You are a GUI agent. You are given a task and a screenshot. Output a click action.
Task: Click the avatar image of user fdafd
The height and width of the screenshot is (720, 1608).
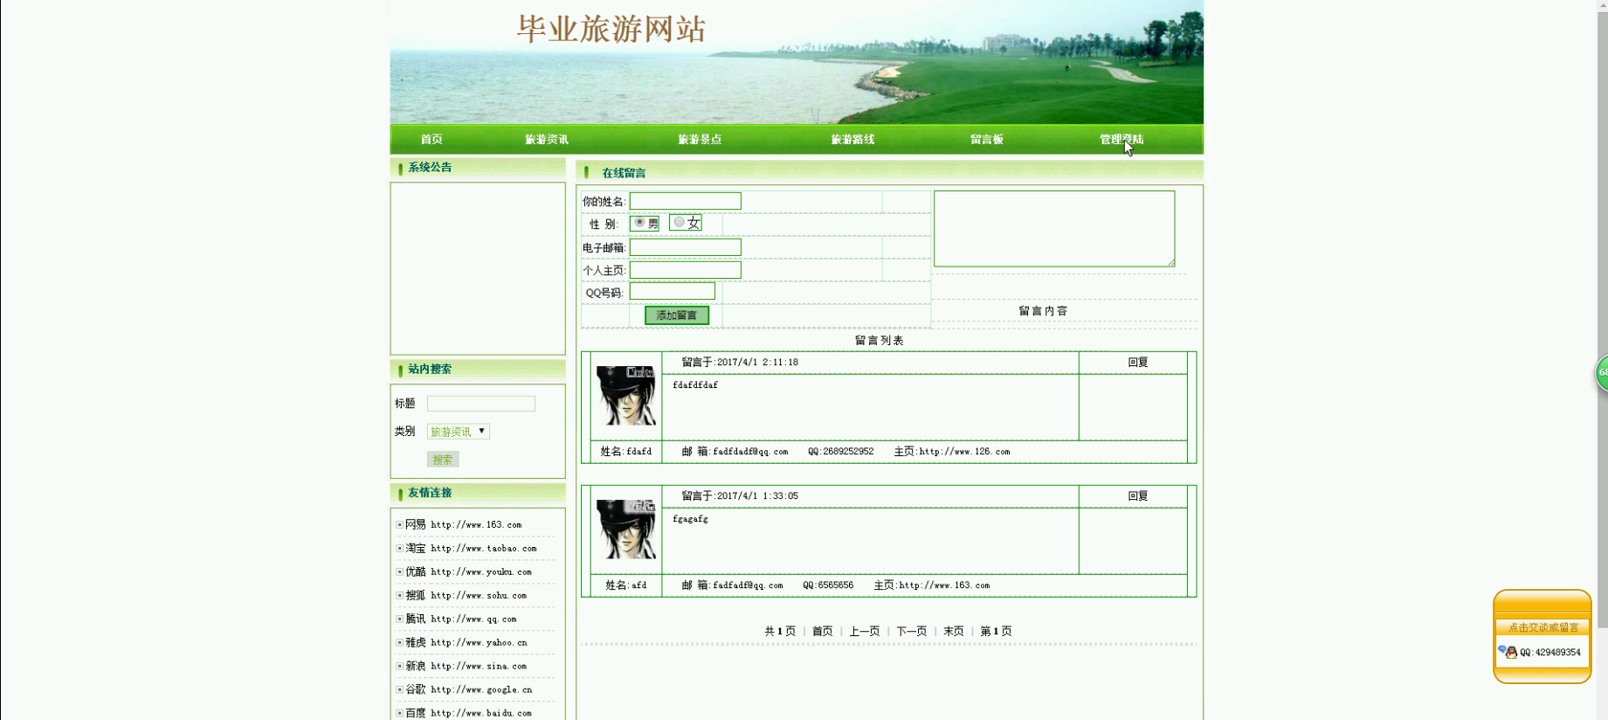[x=625, y=396]
